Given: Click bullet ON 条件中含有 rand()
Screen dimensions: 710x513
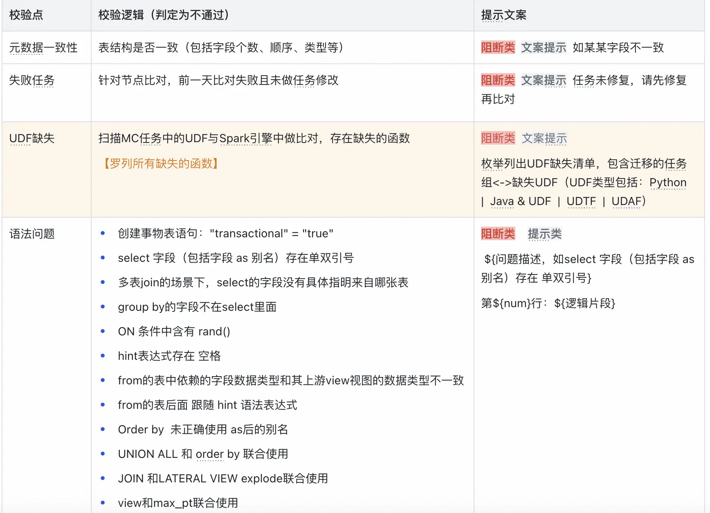Looking at the screenshot, I should click(174, 332).
